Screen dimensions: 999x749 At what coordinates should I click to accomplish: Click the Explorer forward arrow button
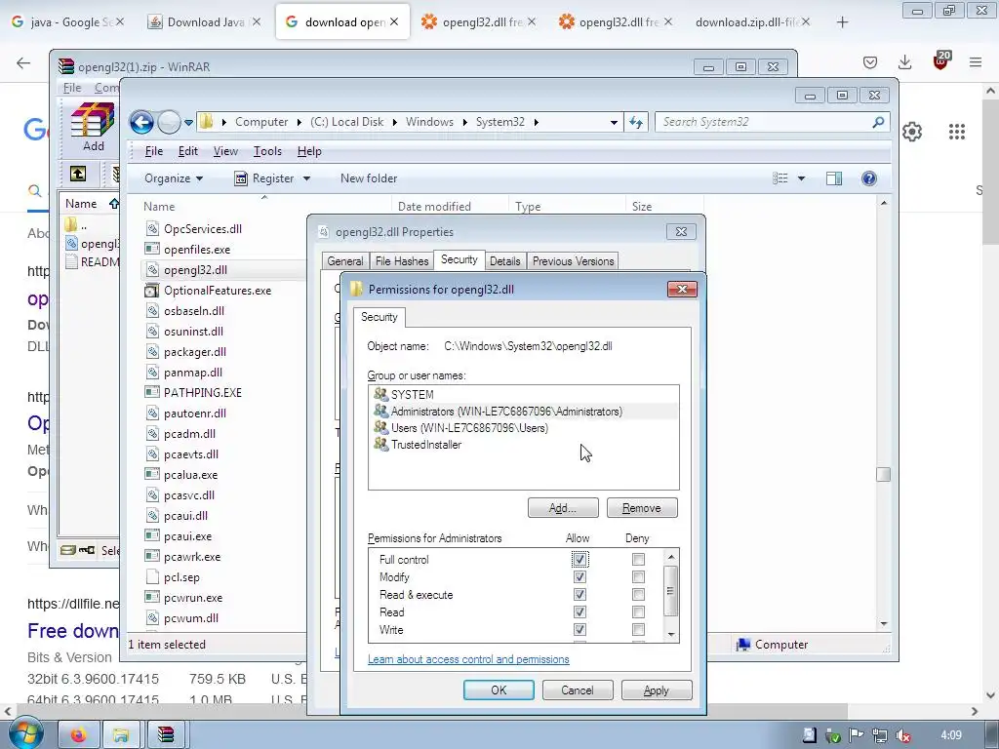(x=169, y=122)
